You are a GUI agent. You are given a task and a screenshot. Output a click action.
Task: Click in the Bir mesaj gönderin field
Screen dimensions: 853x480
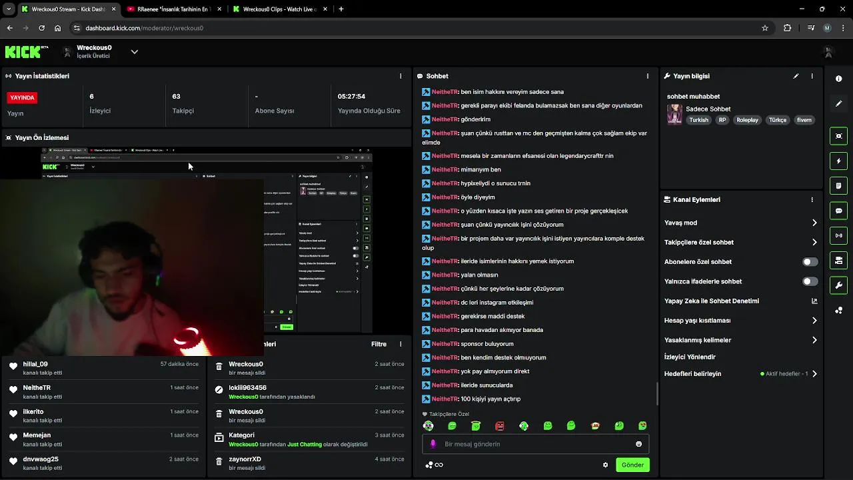tap(536, 444)
